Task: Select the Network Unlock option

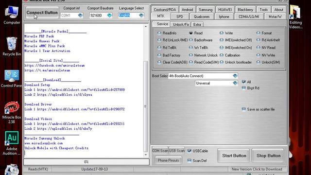Action: 203,55
